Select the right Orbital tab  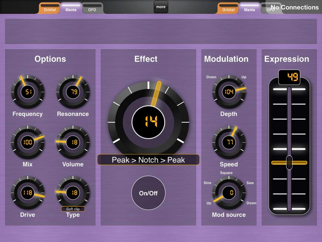(x=228, y=8)
